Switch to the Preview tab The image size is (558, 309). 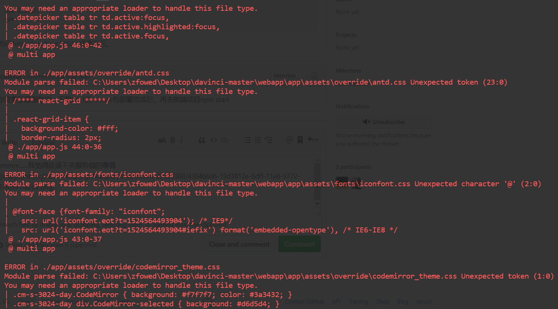point(43,142)
